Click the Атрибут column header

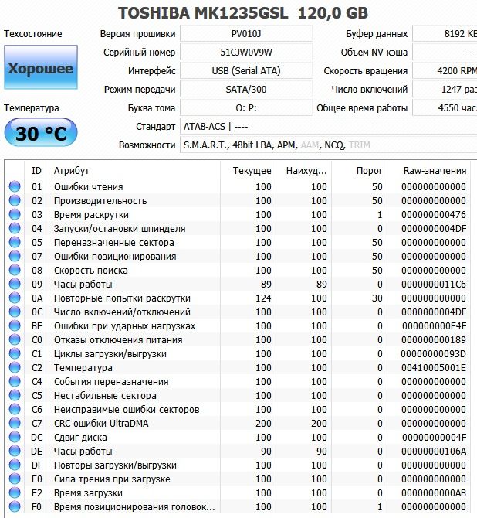(134, 170)
